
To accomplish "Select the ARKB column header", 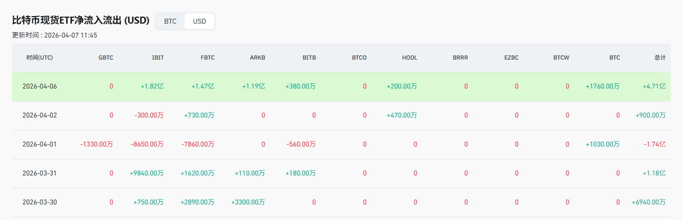I will pyautogui.click(x=257, y=58).
